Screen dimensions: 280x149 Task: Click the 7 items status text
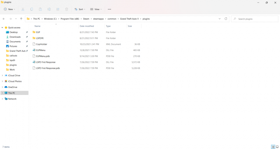click(x=6, y=147)
